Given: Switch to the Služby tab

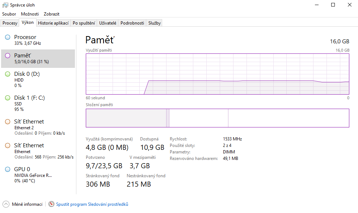Looking at the screenshot, I should (x=155, y=23).
